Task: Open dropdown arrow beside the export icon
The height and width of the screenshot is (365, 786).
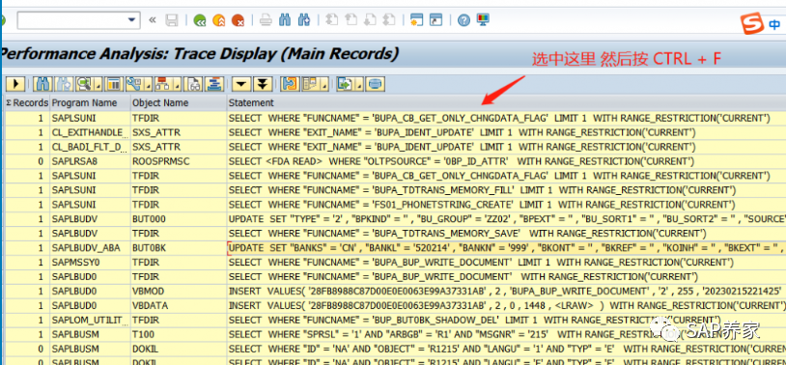Action: tap(358, 84)
